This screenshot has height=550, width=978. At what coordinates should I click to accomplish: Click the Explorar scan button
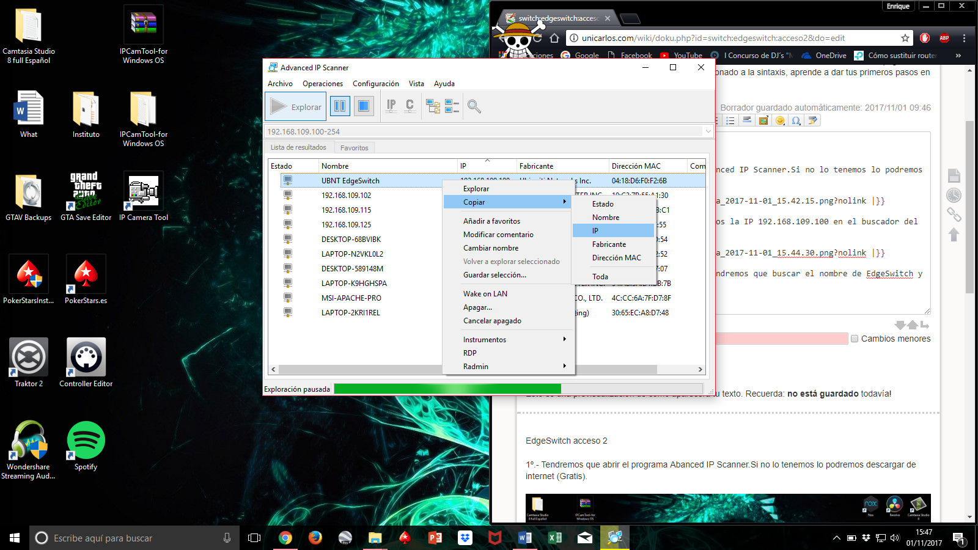click(x=296, y=107)
